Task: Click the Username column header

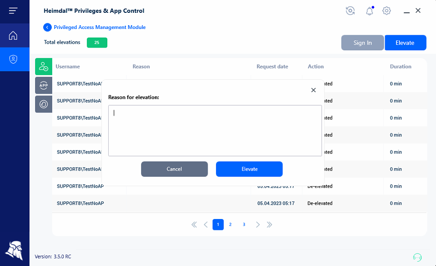Action: (x=67, y=66)
